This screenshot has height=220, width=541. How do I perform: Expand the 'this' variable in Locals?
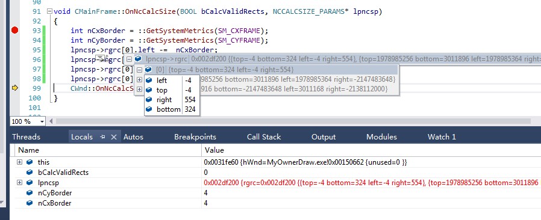[x=20, y=162]
